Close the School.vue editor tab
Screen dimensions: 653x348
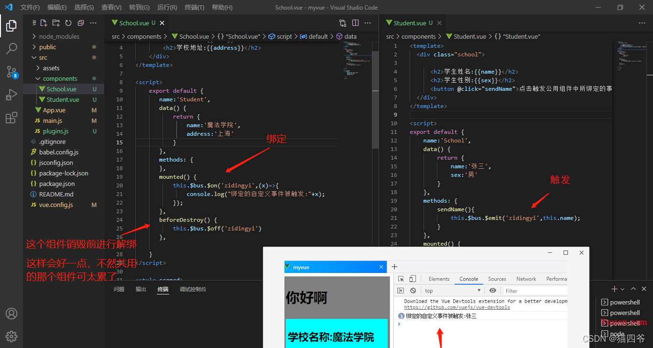[162, 23]
